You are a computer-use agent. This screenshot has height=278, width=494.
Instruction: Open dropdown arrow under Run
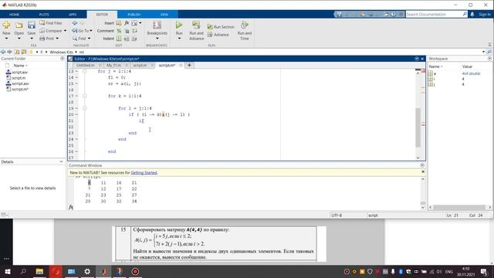[x=179, y=39]
